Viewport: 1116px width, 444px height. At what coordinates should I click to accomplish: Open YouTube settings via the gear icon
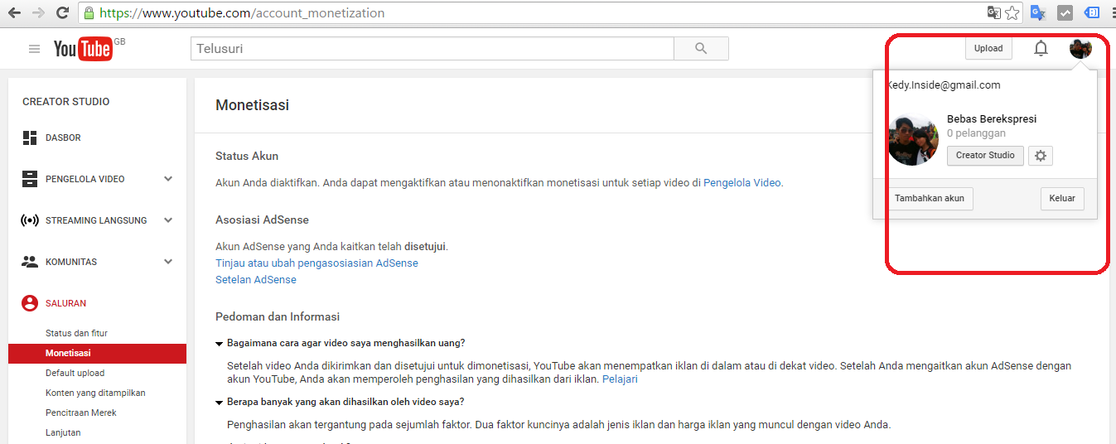point(1041,156)
